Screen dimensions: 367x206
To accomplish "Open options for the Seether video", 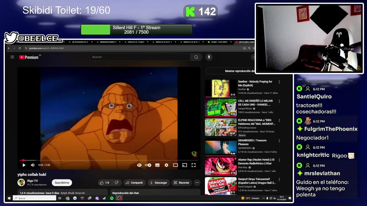I will [279, 82].
